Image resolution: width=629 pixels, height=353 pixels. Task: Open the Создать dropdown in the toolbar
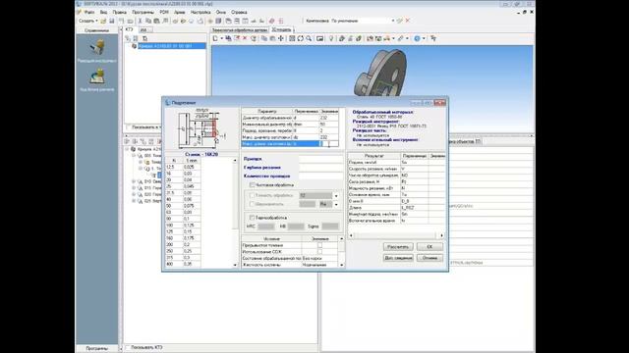click(x=87, y=21)
